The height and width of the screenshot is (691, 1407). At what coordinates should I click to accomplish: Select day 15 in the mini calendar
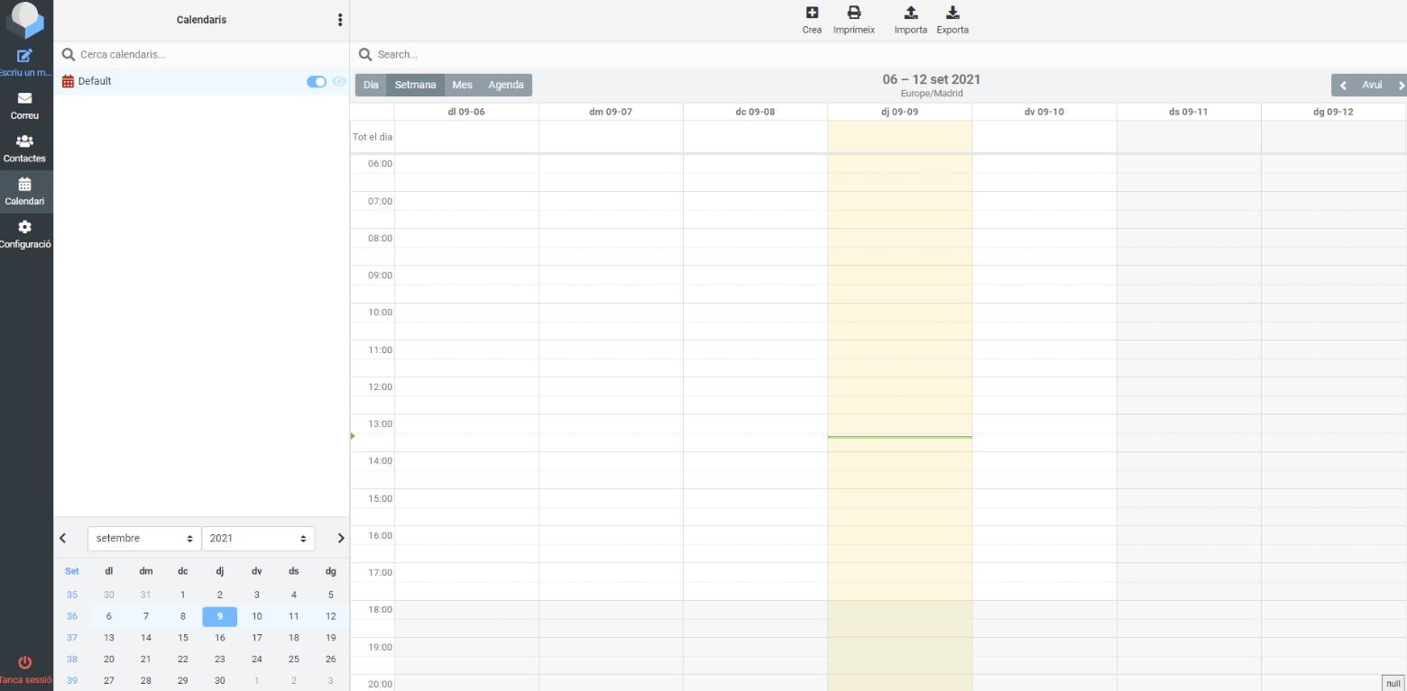(183, 638)
